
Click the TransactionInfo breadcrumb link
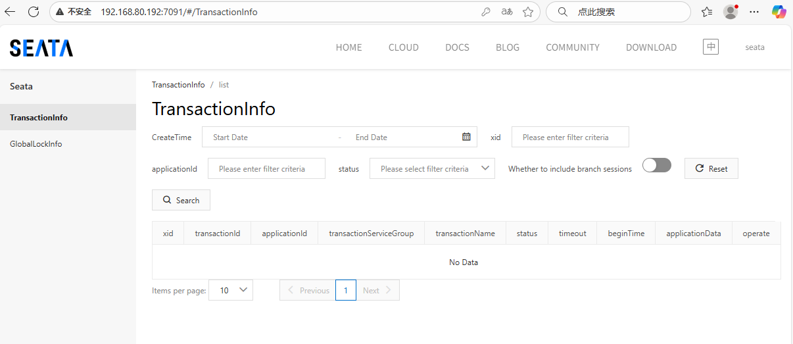(178, 85)
